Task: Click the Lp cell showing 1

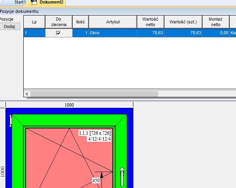Action: (34, 33)
